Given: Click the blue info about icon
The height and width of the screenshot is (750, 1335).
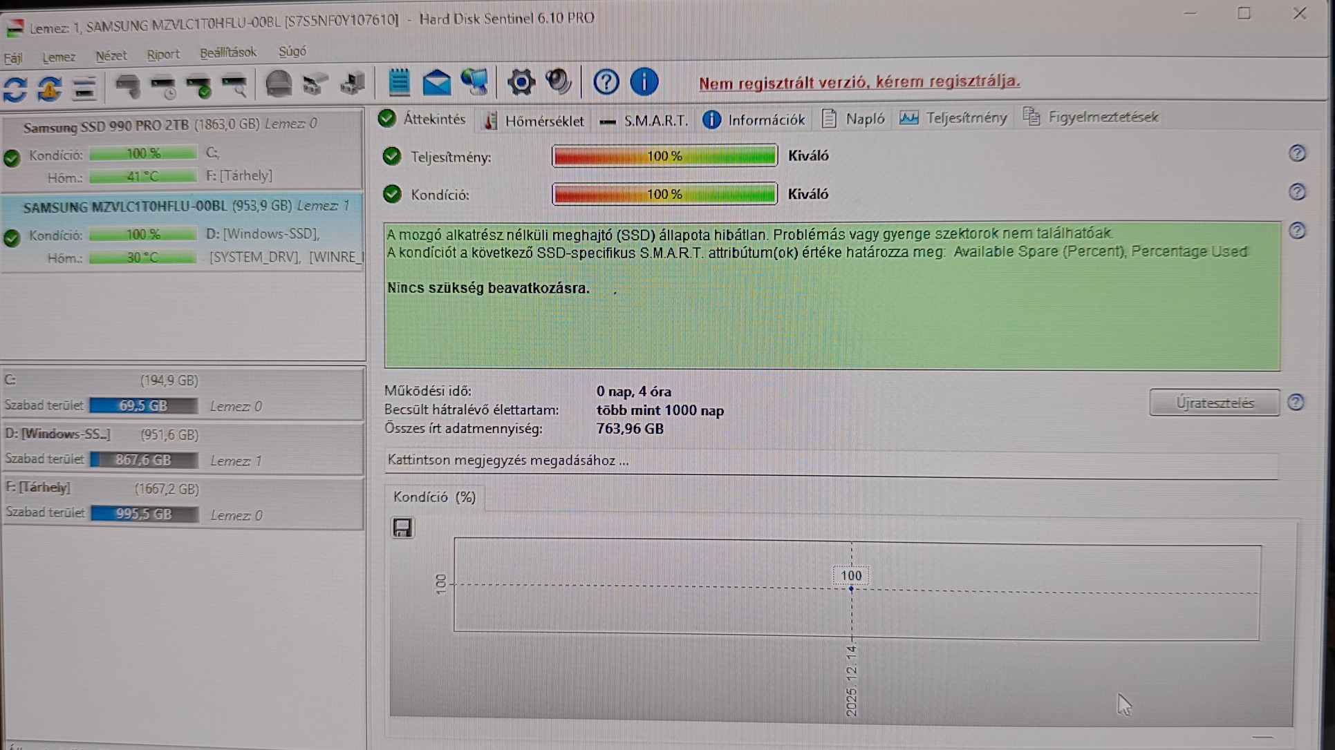Looking at the screenshot, I should coord(644,81).
